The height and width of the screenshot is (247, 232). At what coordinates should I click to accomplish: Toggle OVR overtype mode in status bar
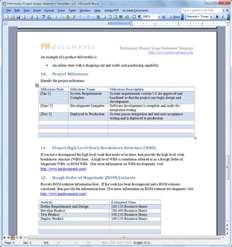click(x=128, y=243)
